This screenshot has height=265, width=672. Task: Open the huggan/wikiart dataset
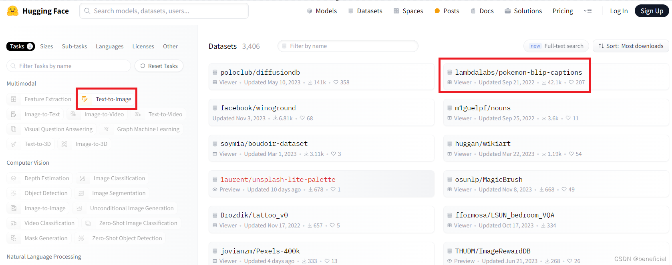point(556,148)
